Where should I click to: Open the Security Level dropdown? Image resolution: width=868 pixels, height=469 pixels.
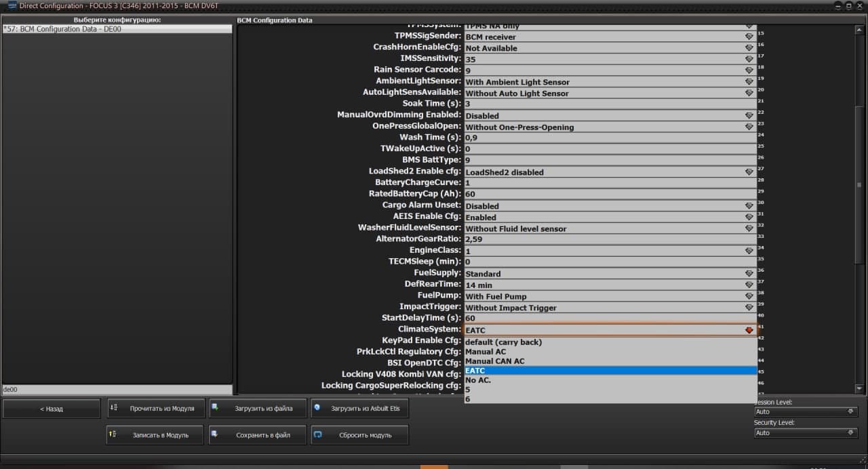pos(805,432)
